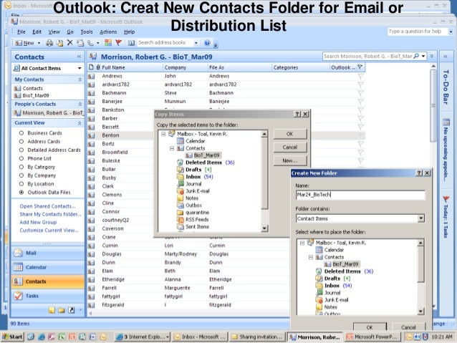Open the Go menu
The width and height of the screenshot is (457, 343).
(x=70, y=32)
